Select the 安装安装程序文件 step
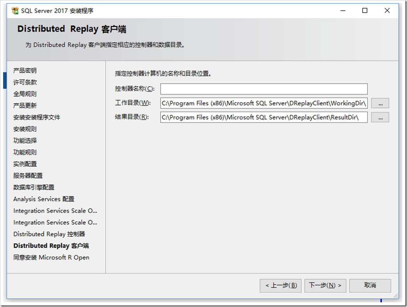The width and height of the screenshot is (407, 307). coord(37,117)
